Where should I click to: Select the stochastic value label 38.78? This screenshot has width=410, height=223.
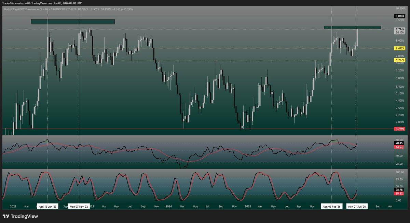[399, 189]
